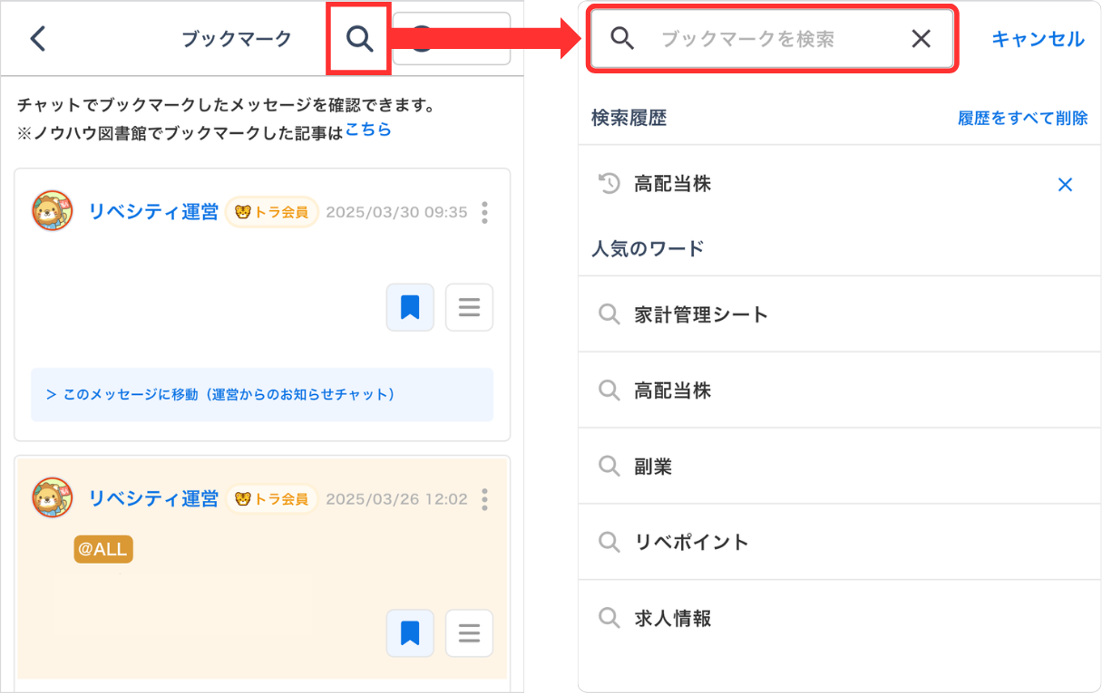The width and height of the screenshot is (1102, 694).
Task: Jump to the message via このメッセージに移動
Action: [x=262, y=395]
